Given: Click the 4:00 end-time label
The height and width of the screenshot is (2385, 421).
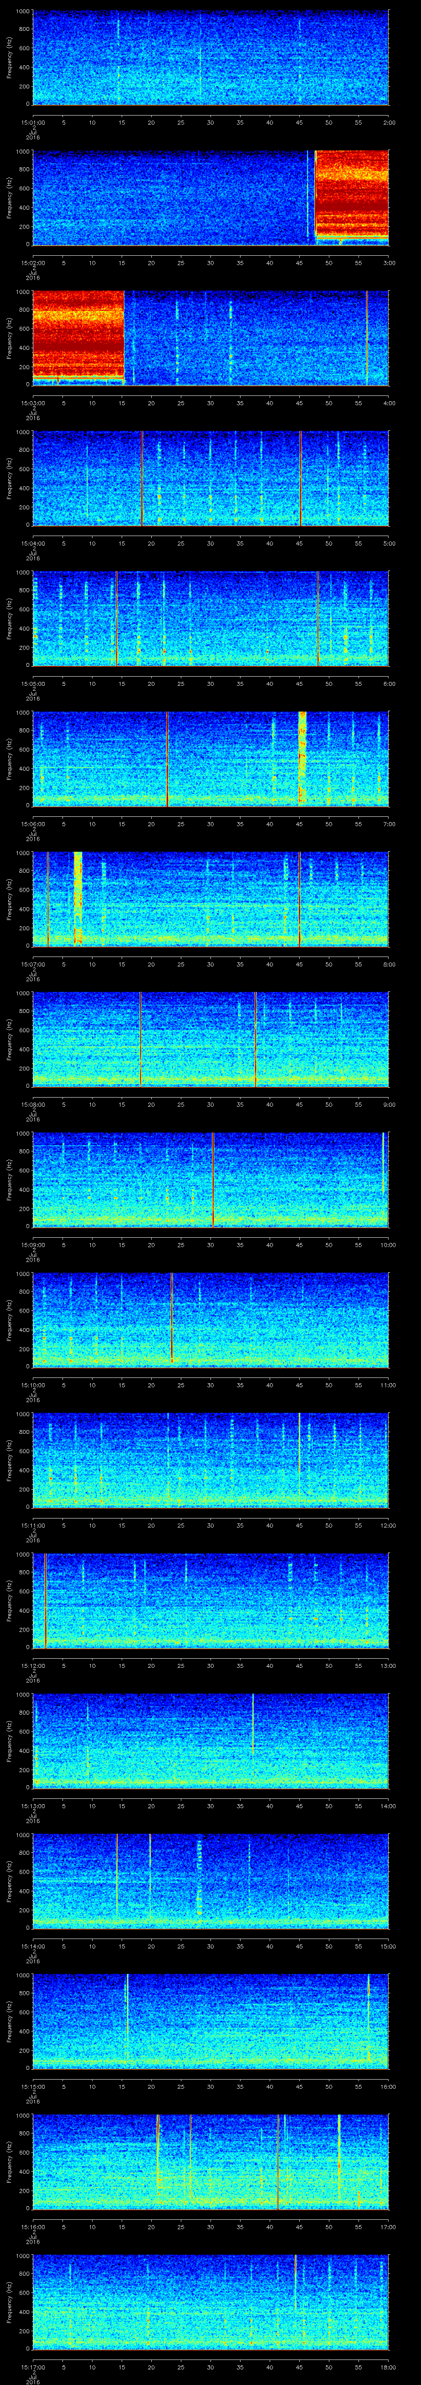Looking at the screenshot, I should (x=389, y=403).
